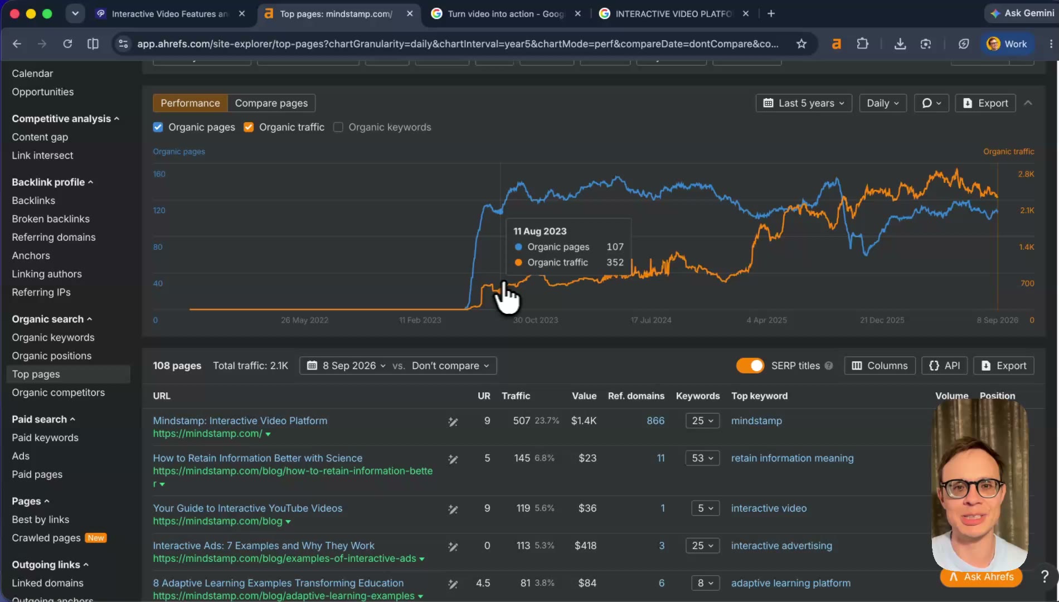Open the 8 Sep 2026 date dropdown

coord(346,366)
